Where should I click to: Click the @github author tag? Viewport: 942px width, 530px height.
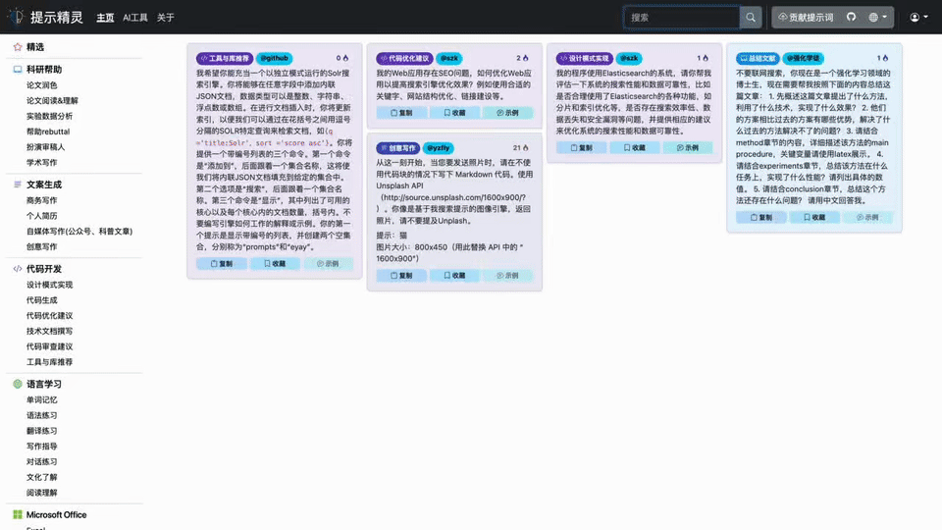pyautogui.click(x=274, y=58)
